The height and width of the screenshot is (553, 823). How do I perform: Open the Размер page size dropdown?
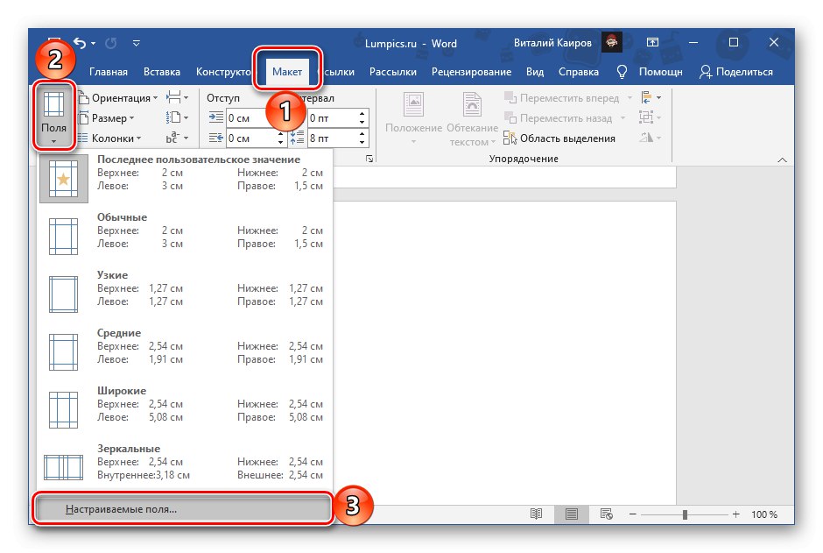click(107, 118)
